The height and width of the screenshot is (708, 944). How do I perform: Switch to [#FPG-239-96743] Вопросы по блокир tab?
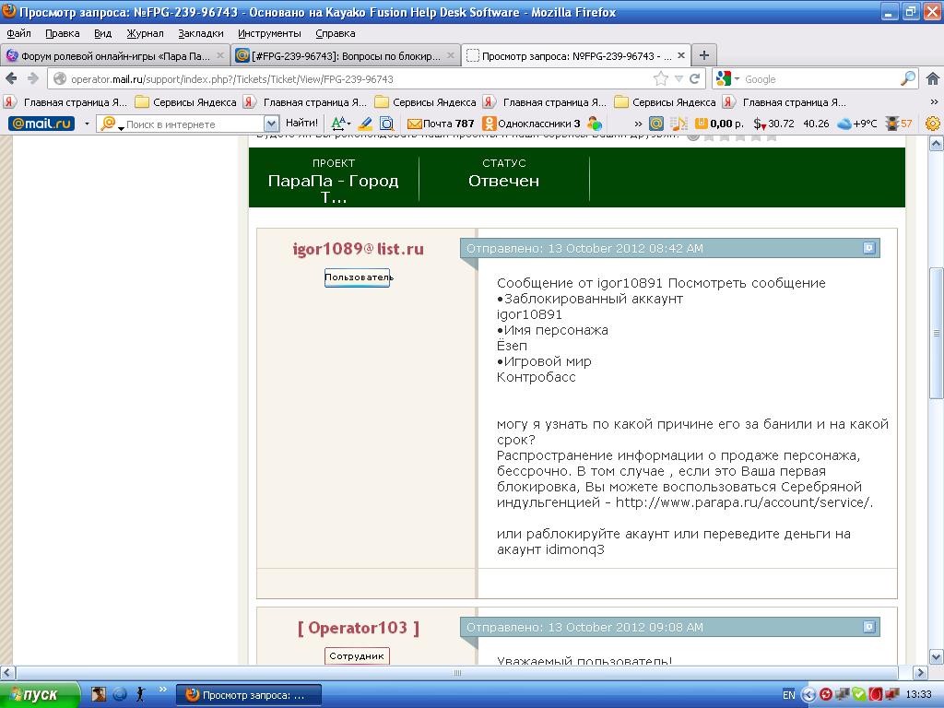coord(346,55)
